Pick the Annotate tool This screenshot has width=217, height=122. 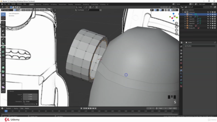click(3, 39)
